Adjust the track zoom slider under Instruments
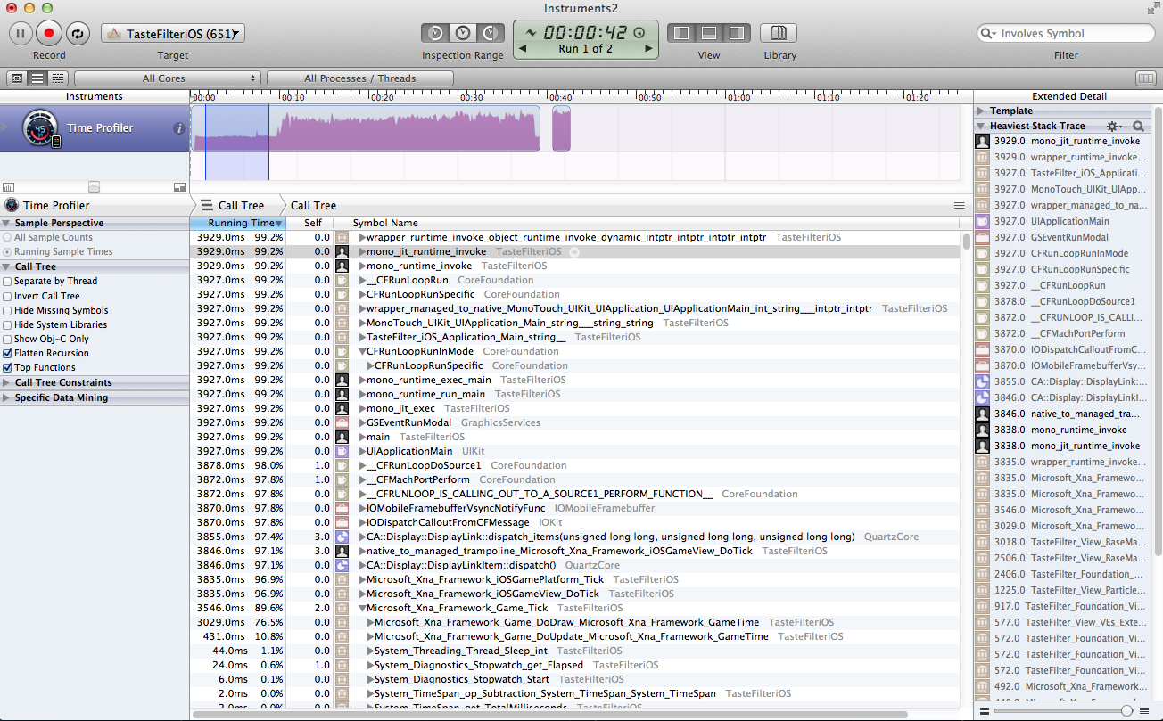This screenshot has width=1163, height=721. [94, 186]
